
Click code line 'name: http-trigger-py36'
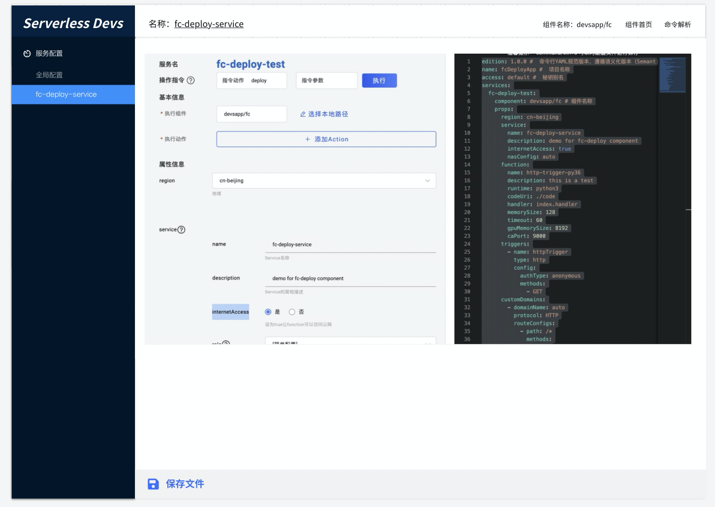pyautogui.click(x=544, y=173)
